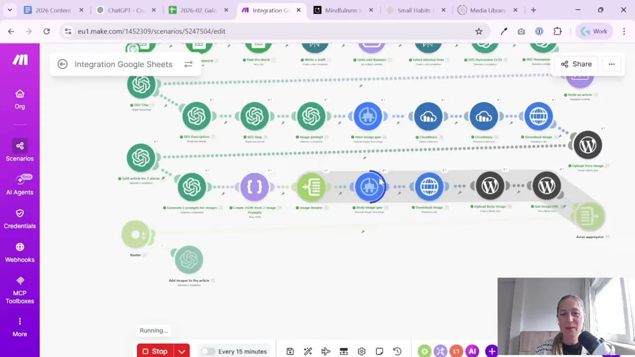Switch to the Mindfulness browser tab
Screen dimensions: 635x357
343,10
